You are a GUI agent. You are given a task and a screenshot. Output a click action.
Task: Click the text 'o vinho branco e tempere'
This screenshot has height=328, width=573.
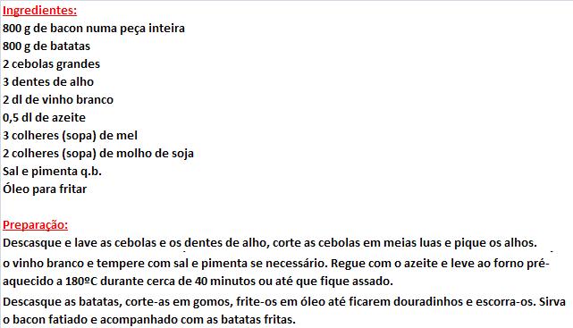coord(76,263)
